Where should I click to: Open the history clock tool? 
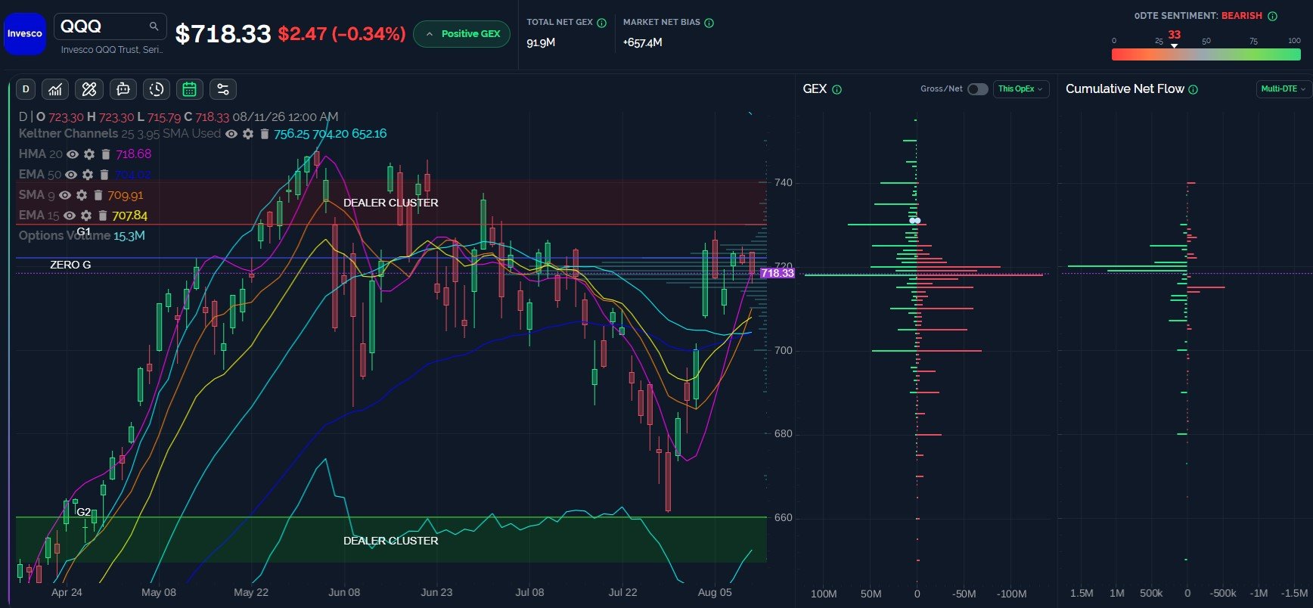pyautogui.click(x=157, y=89)
